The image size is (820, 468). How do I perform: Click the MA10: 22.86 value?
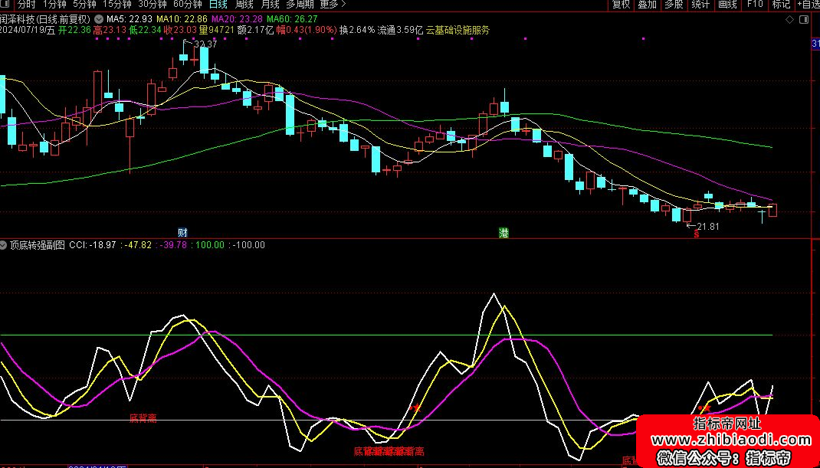click(x=182, y=19)
